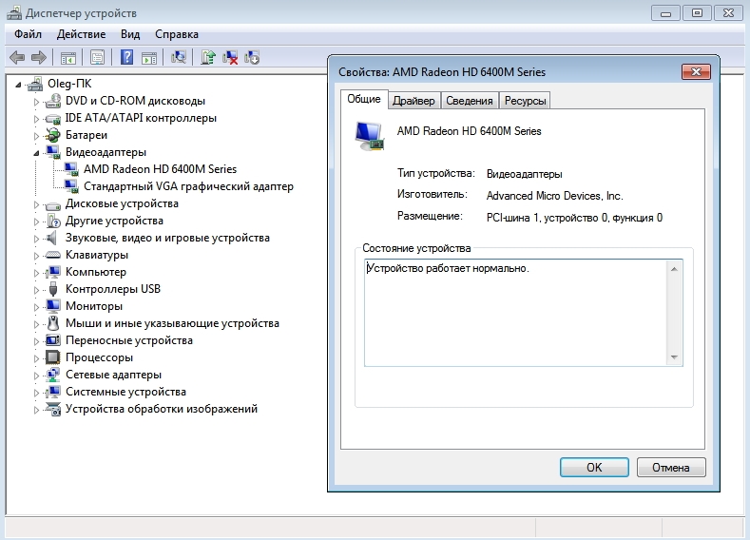Expand the Компьютер node

point(36,273)
